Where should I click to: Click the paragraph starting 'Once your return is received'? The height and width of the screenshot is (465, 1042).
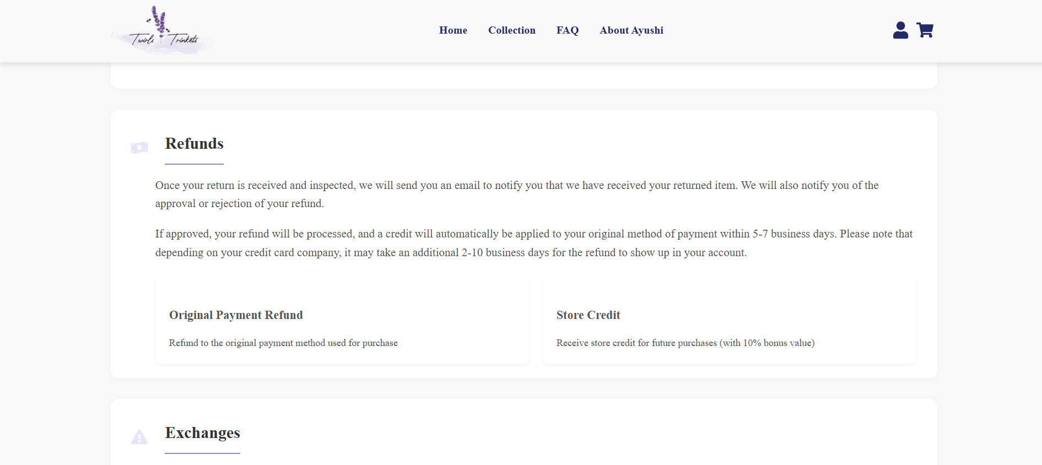point(516,194)
